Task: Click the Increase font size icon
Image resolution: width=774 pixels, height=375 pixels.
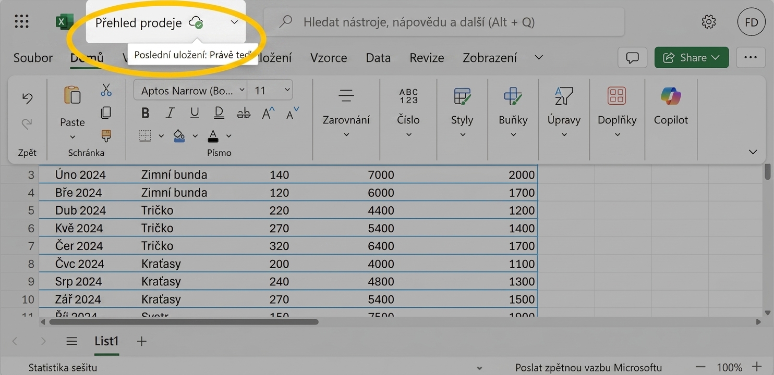Action: tap(268, 113)
